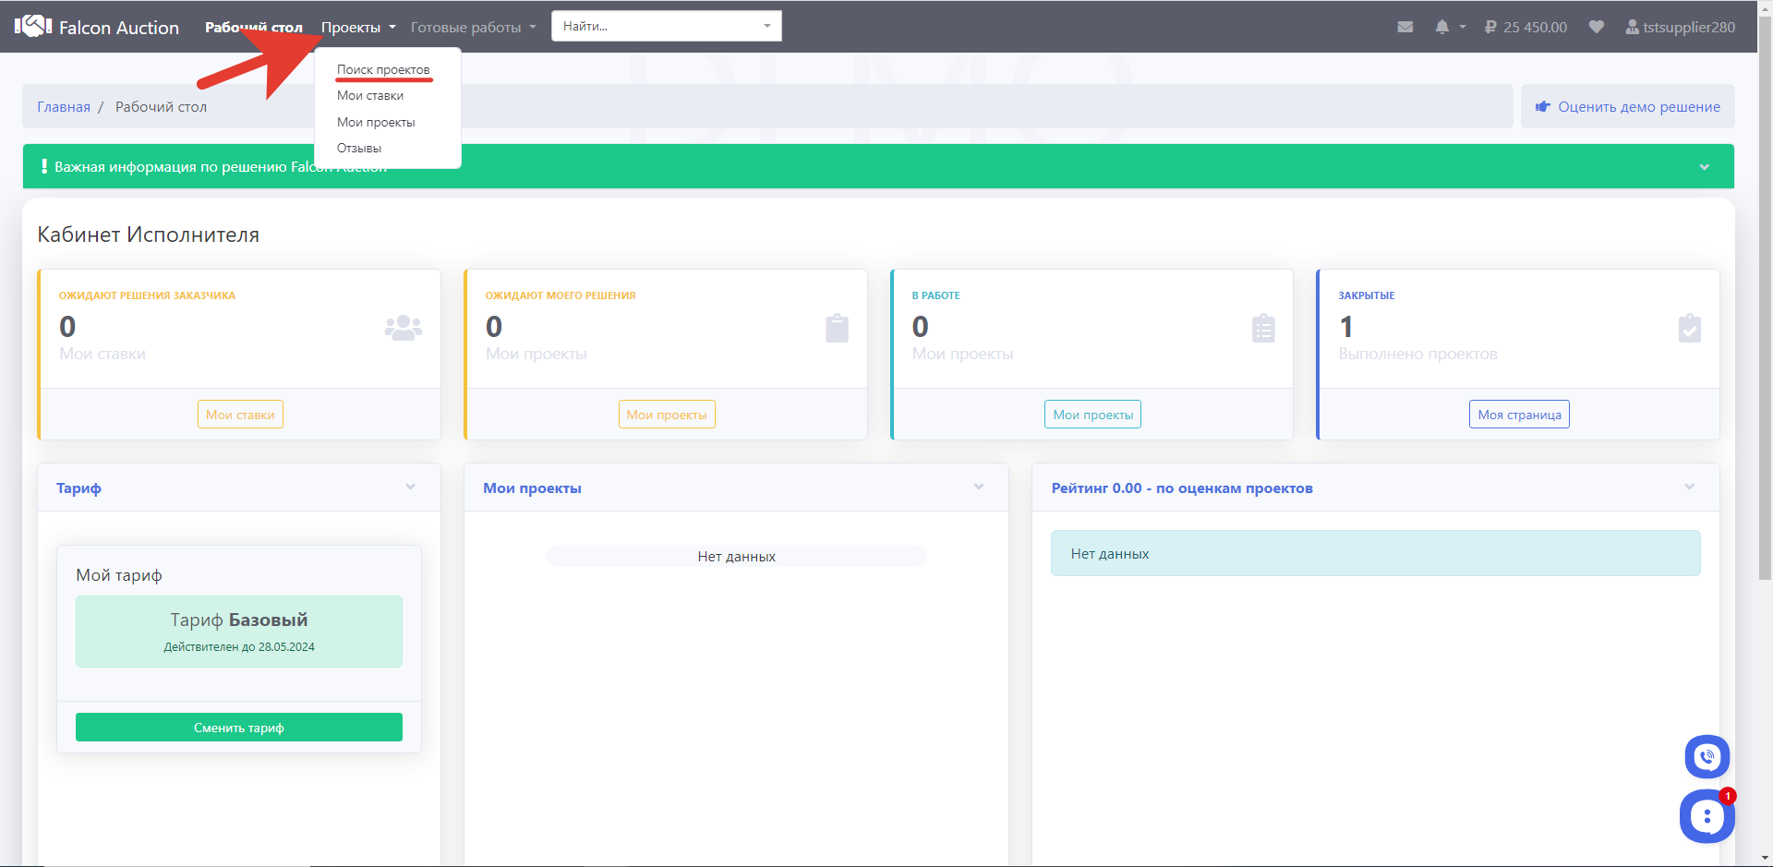This screenshot has height=867, width=1773.
Task: Open favorites via the heart icon
Action: click(1596, 27)
